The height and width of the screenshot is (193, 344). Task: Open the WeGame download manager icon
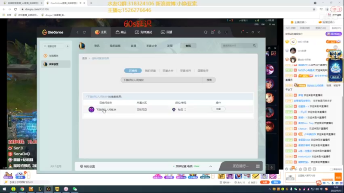(x=219, y=32)
